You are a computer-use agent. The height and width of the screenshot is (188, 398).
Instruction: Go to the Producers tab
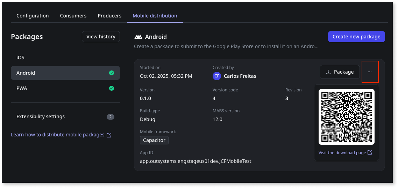[109, 16]
